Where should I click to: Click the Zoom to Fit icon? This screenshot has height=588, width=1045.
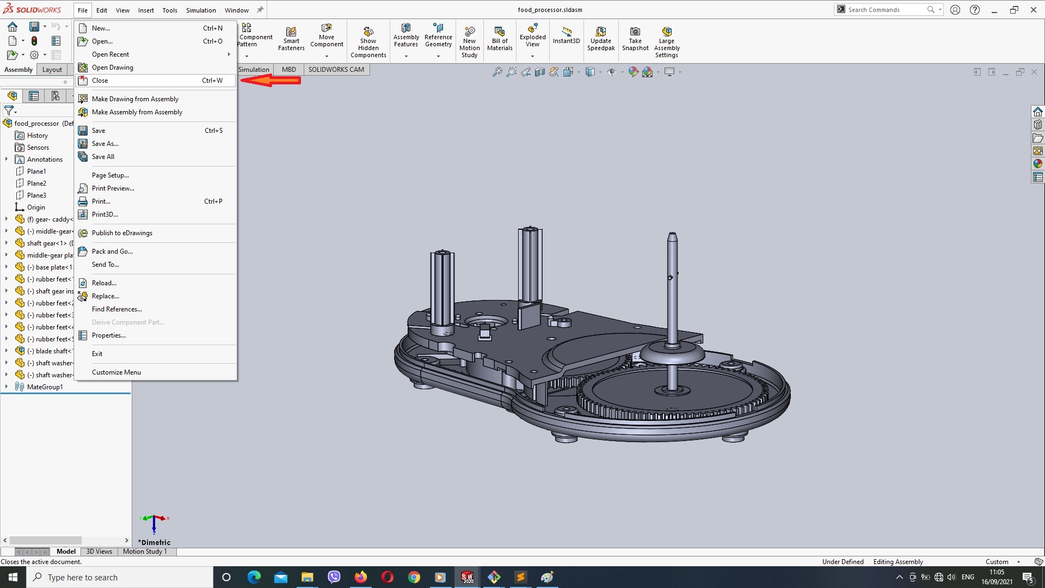click(497, 72)
